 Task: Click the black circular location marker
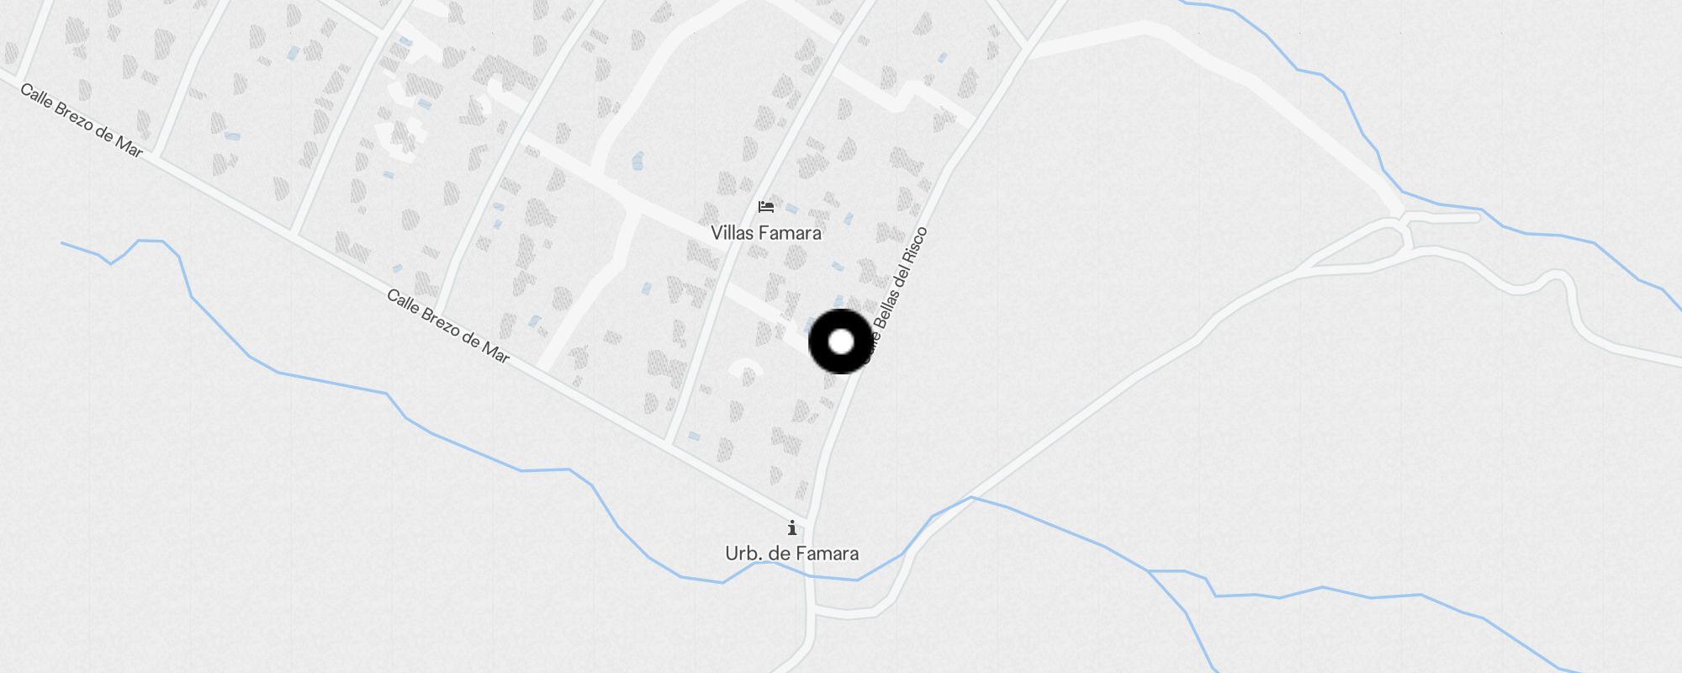tap(841, 342)
